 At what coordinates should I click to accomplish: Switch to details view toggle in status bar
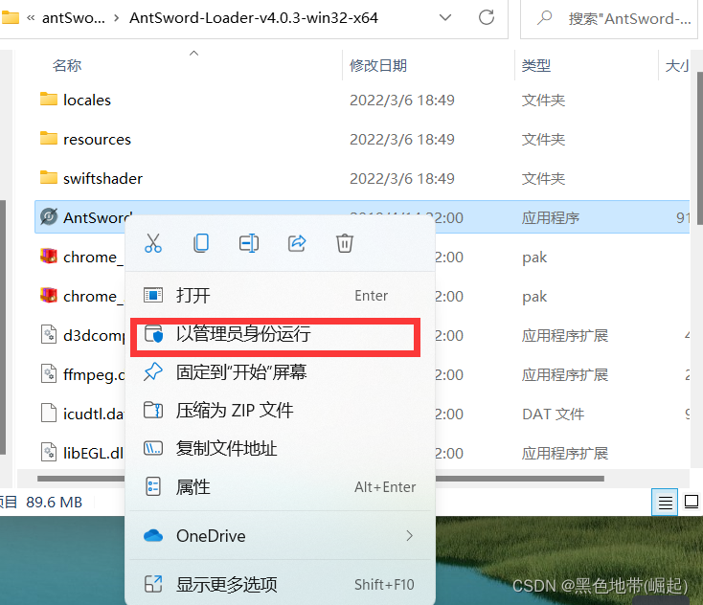(665, 503)
